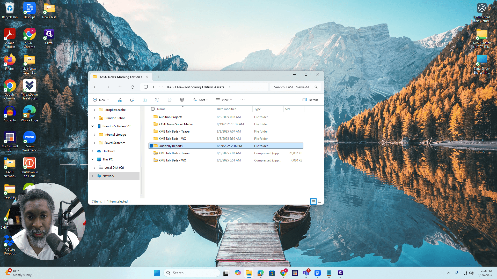Screen dimensions: 497x279
Task: Refresh the folder view
Action: (133, 87)
